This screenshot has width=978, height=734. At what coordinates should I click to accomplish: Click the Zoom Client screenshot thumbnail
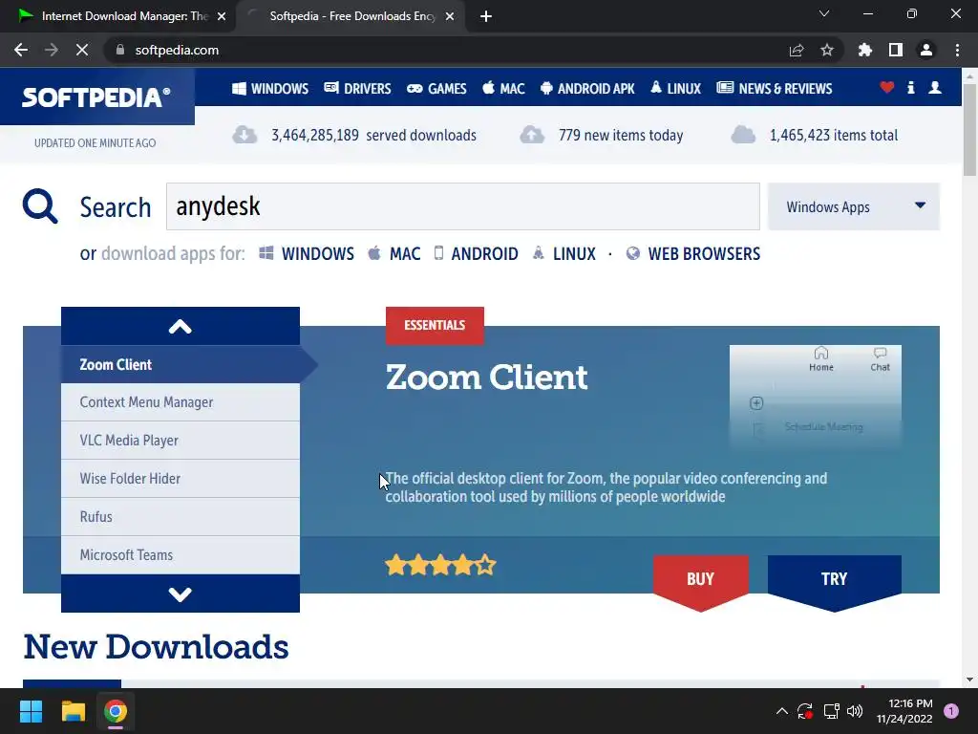click(816, 397)
